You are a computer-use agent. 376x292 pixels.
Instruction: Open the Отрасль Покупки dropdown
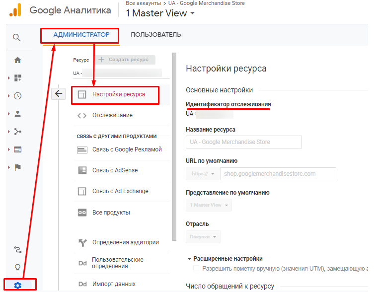click(x=203, y=236)
